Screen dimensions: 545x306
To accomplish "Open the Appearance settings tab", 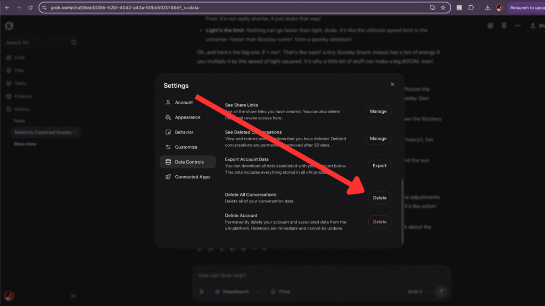I will [188, 117].
